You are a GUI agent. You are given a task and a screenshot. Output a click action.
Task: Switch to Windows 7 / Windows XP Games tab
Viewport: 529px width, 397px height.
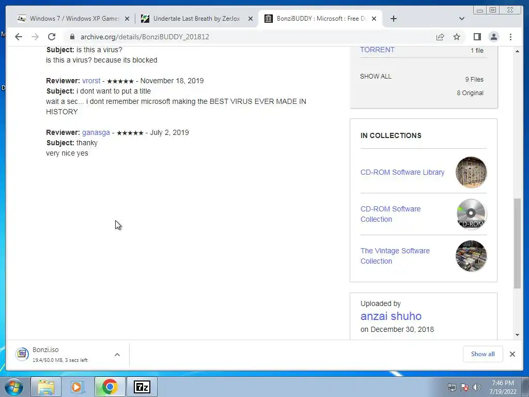click(73, 19)
